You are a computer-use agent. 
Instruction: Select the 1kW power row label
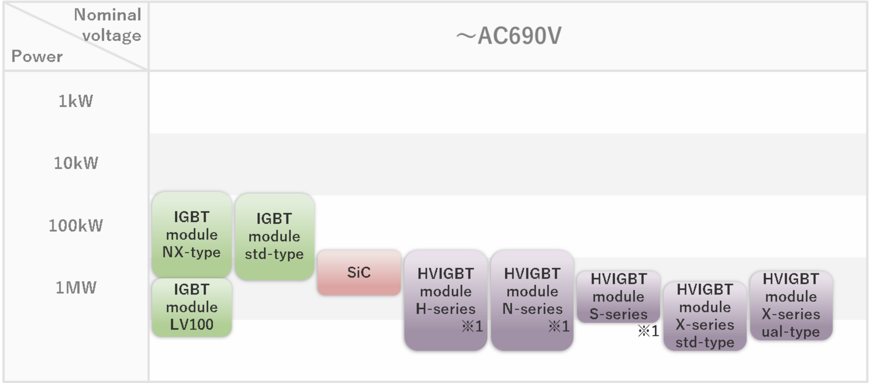[76, 101]
